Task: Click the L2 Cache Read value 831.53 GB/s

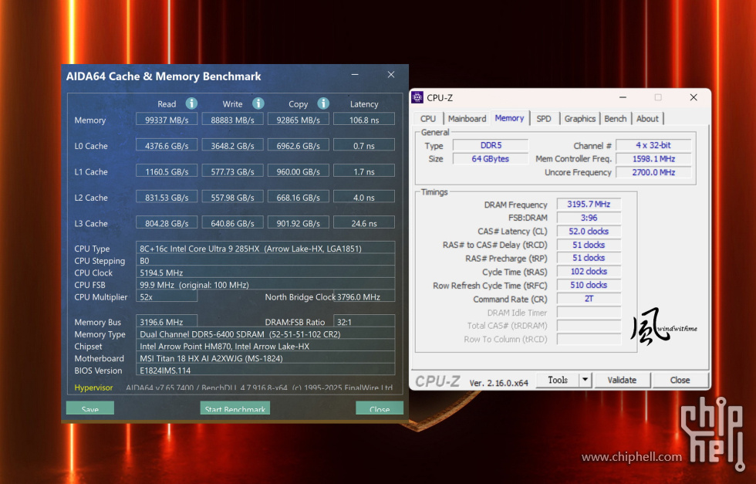Action: (167, 198)
